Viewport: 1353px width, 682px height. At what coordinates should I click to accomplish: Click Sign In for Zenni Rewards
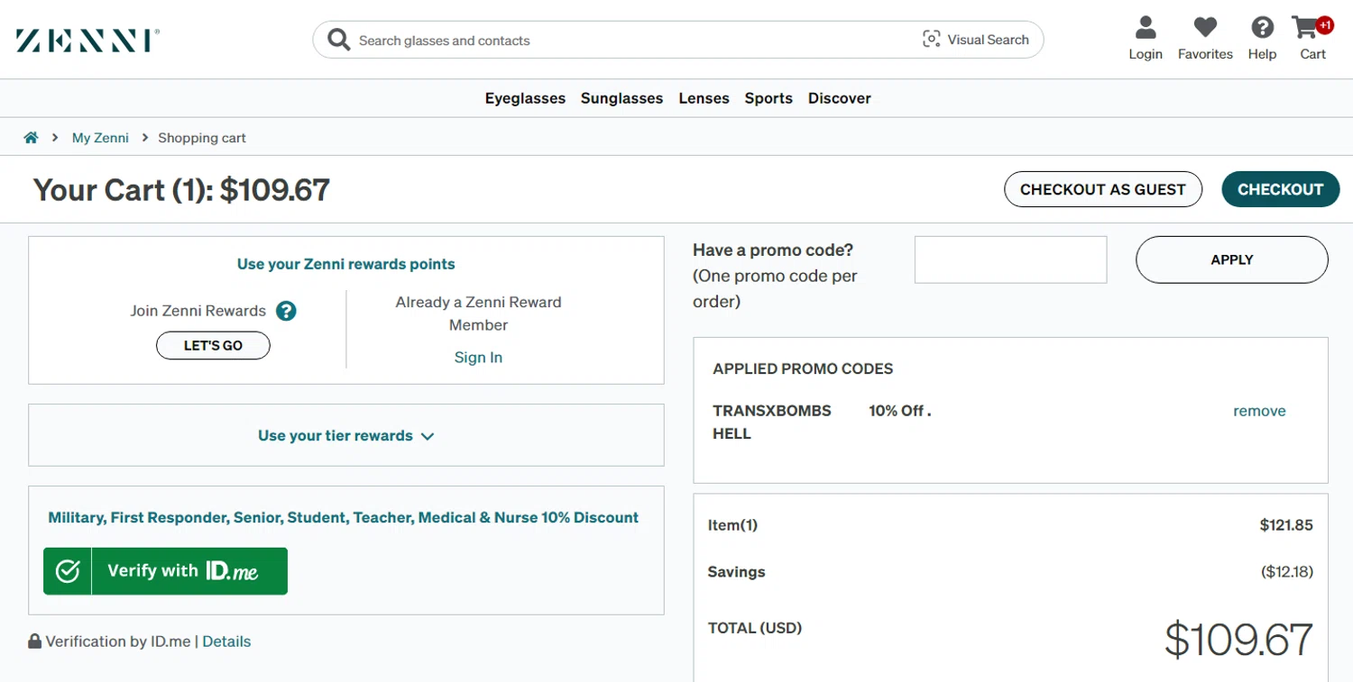pos(478,358)
